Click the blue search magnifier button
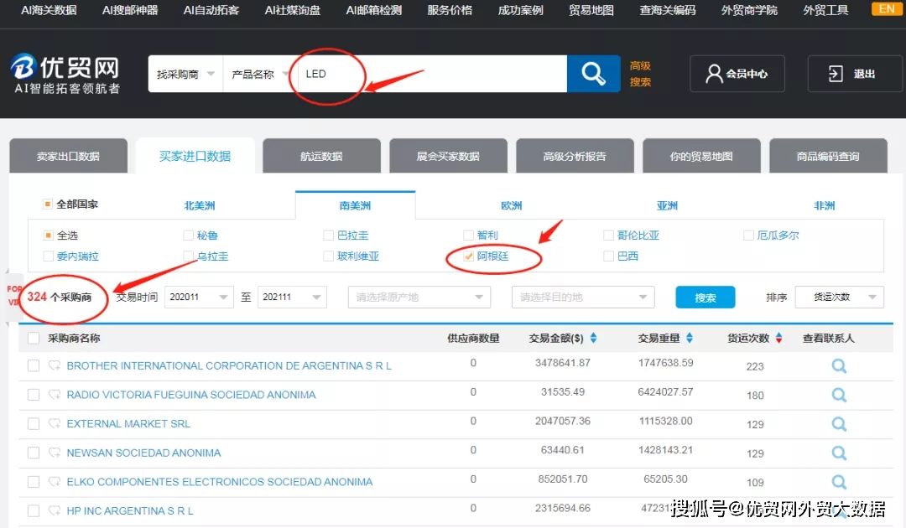Viewport: 906px width, 528px height. 593,74
